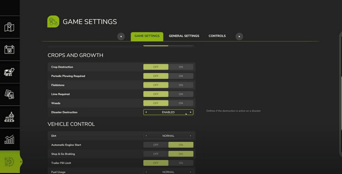This screenshot has width=342, height=174.
Task: Open the statistics chart sidebar icon
Action: coord(9,139)
